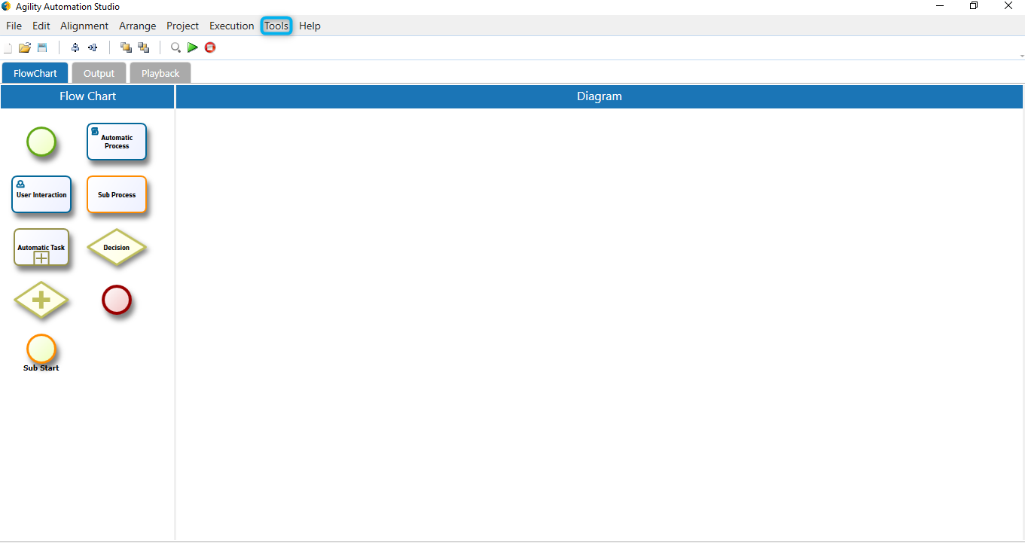Switch to the Output tab

99,73
